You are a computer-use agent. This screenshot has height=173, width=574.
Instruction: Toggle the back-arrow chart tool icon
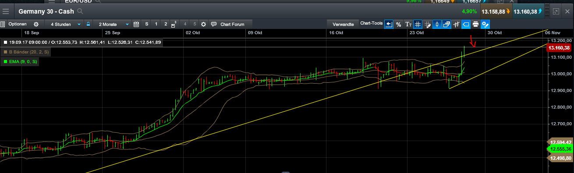tap(389, 24)
